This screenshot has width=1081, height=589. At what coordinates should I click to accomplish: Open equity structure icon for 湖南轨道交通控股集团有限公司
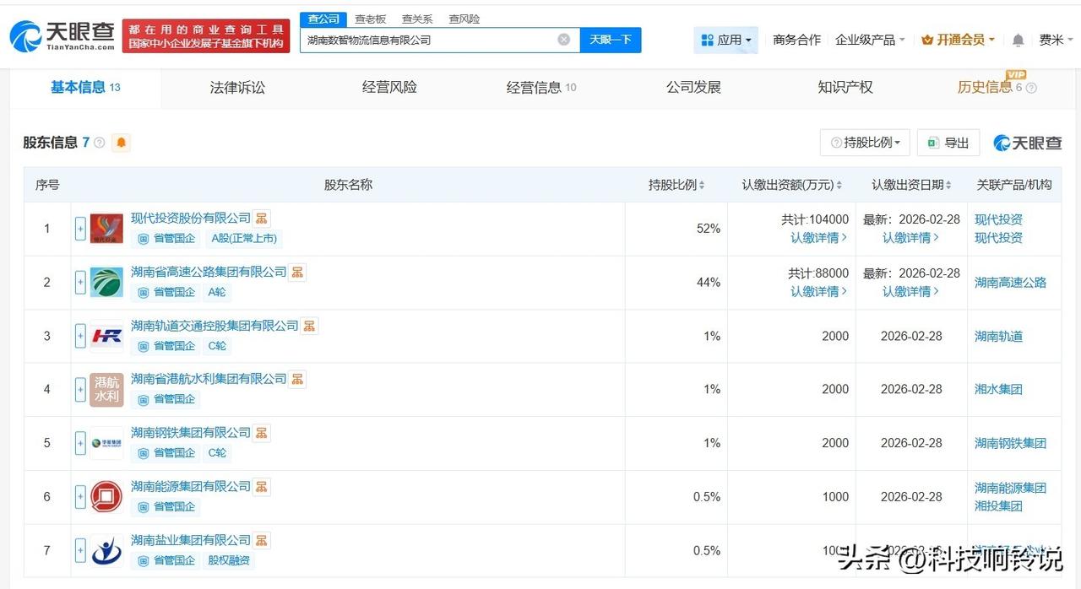click(309, 326)
